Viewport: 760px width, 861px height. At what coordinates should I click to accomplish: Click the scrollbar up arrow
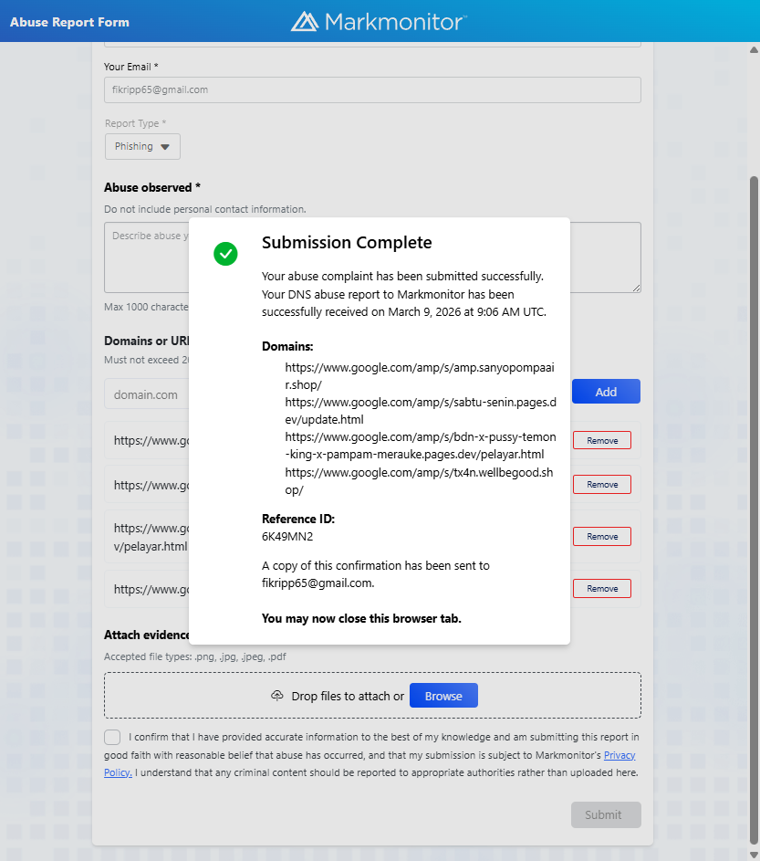[754, 49]
